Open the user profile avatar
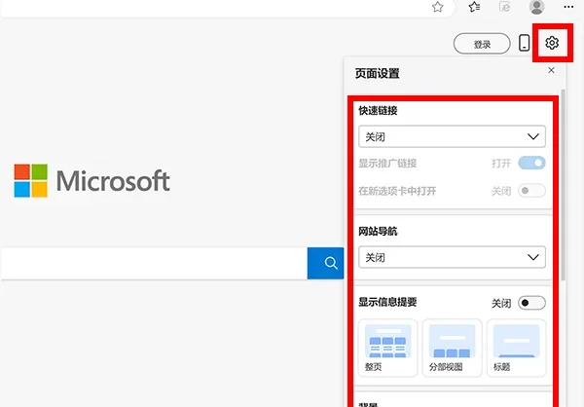 coord(536,7)
